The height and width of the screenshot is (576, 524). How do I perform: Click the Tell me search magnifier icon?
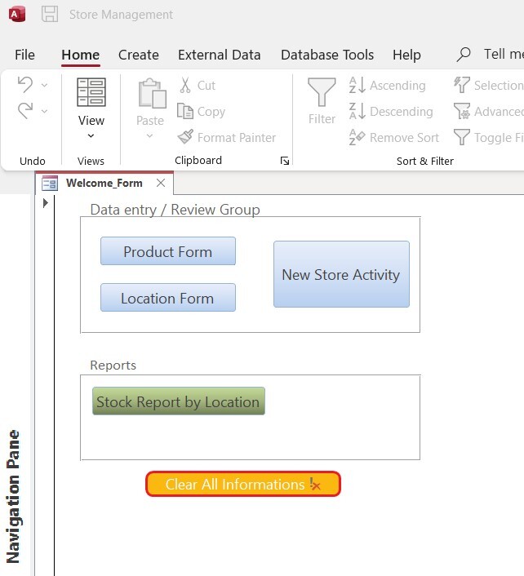464,55
